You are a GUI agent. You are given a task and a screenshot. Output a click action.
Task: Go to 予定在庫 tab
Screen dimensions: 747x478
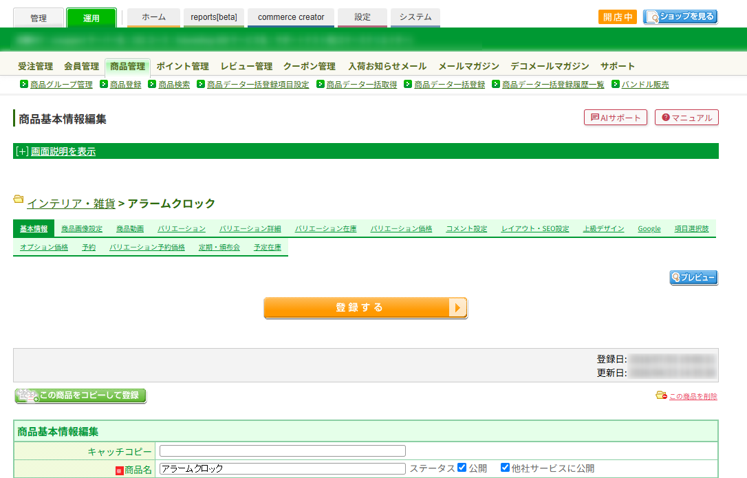click(x=268, y=248)
